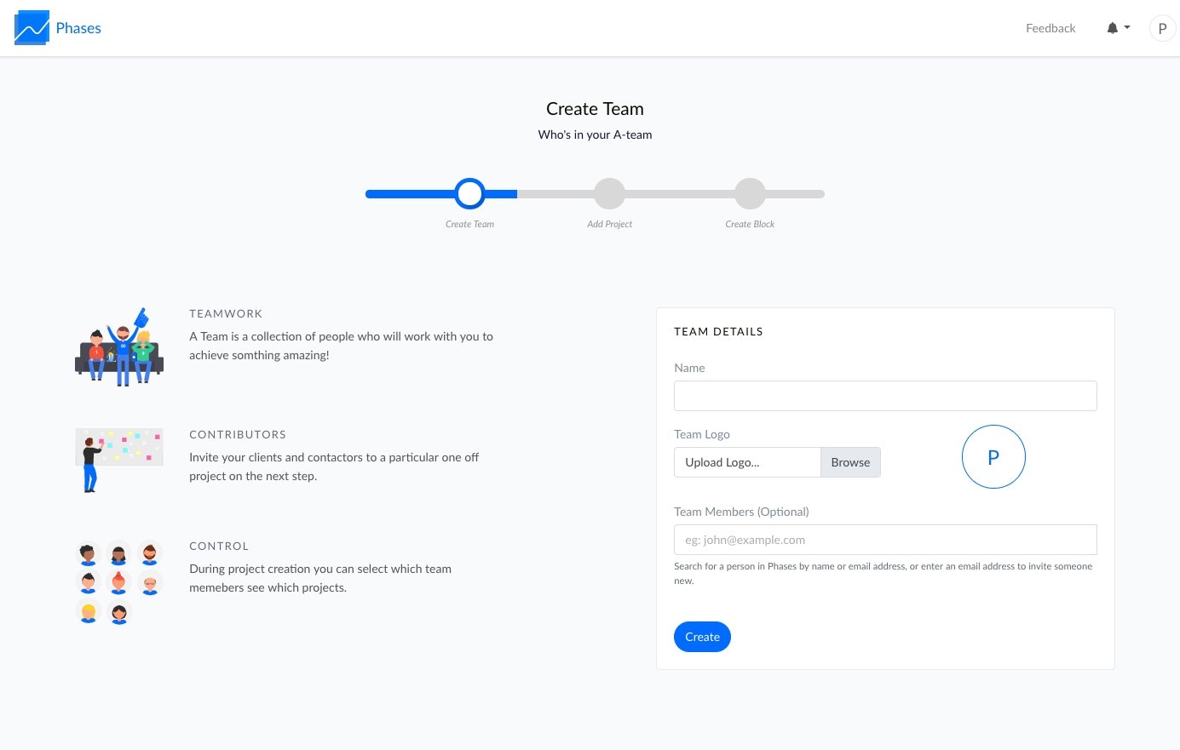Click the 'Create Block' step label
This screenshot has height=750, width=1180.
(x=750, y=224)
